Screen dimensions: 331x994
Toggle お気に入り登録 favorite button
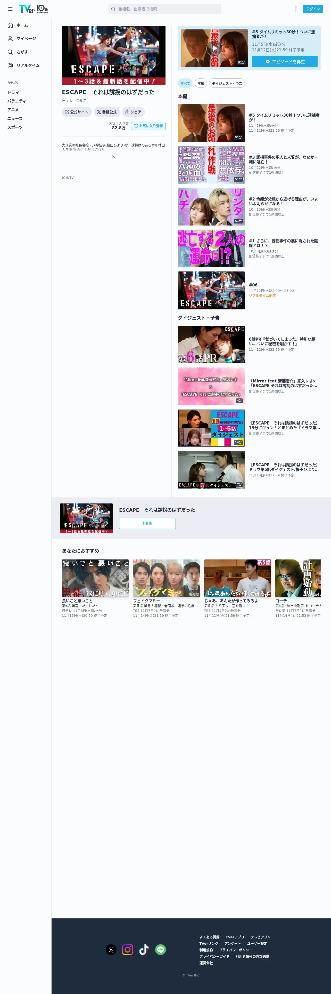coord(148,126)
